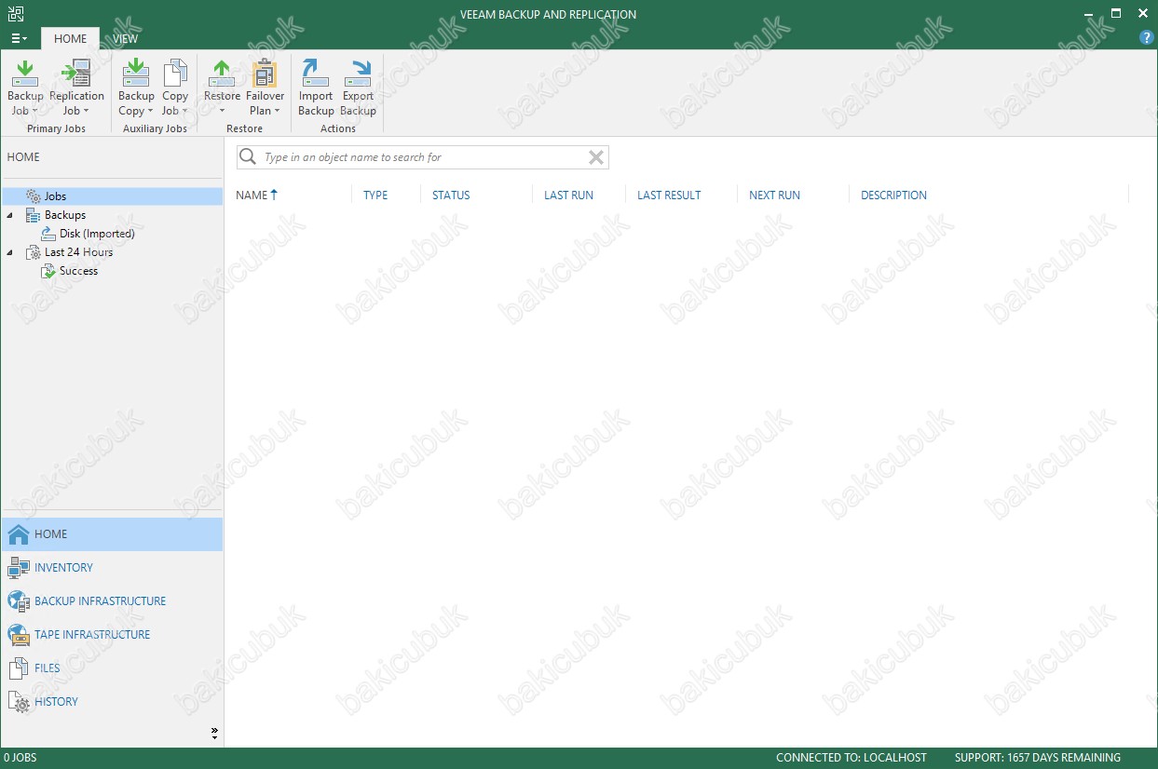Click the Home house icon
Viewport: 1158px width, 769px height.
pyautogui.click(x=19, y=534)
